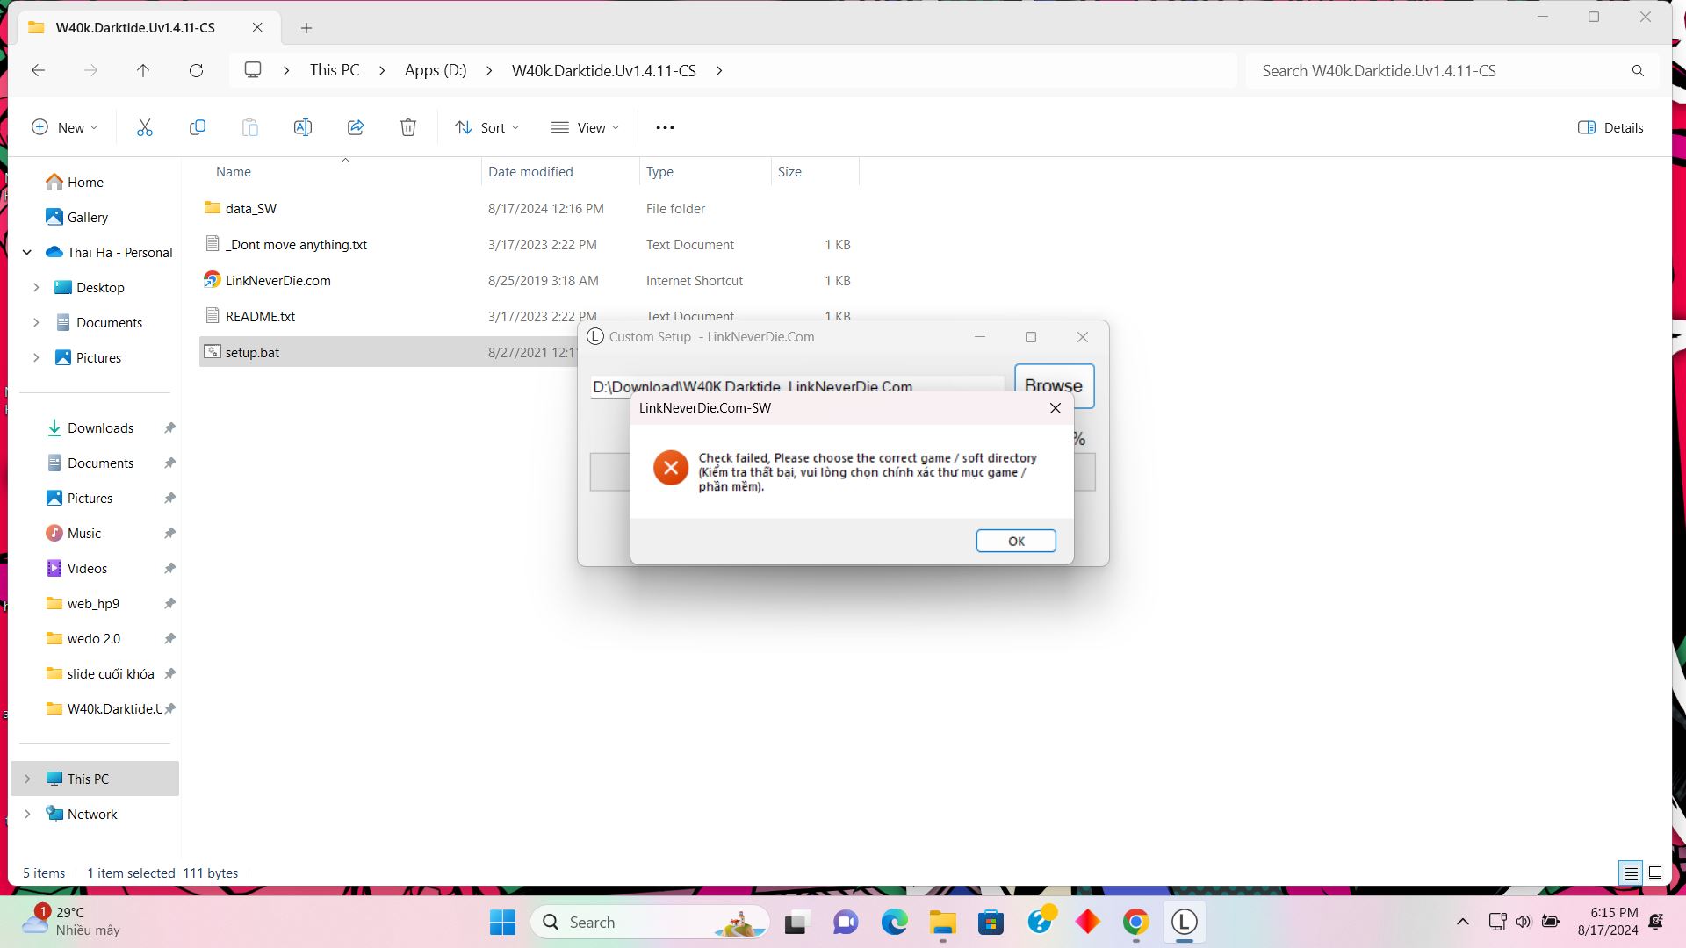Screen dimensions: 1686x948
Task: Open the Gallery in sidebar
Action: (87, 217)
